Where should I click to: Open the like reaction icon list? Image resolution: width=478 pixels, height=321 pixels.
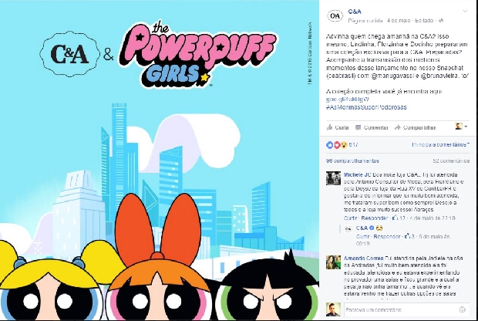(x=329, y=145)
